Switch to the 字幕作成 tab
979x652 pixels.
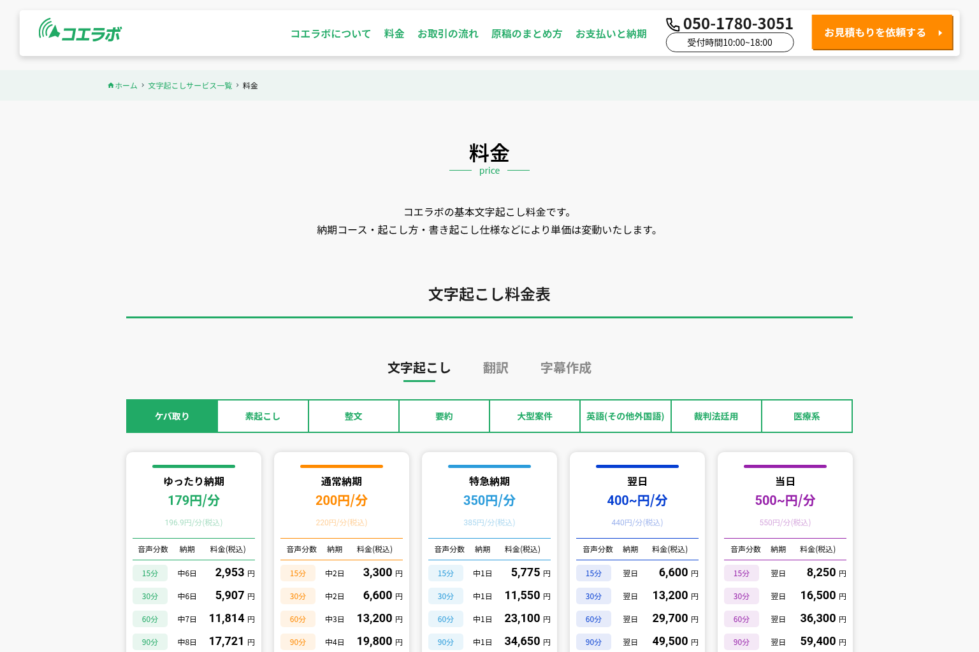click(x=566, y=368)
